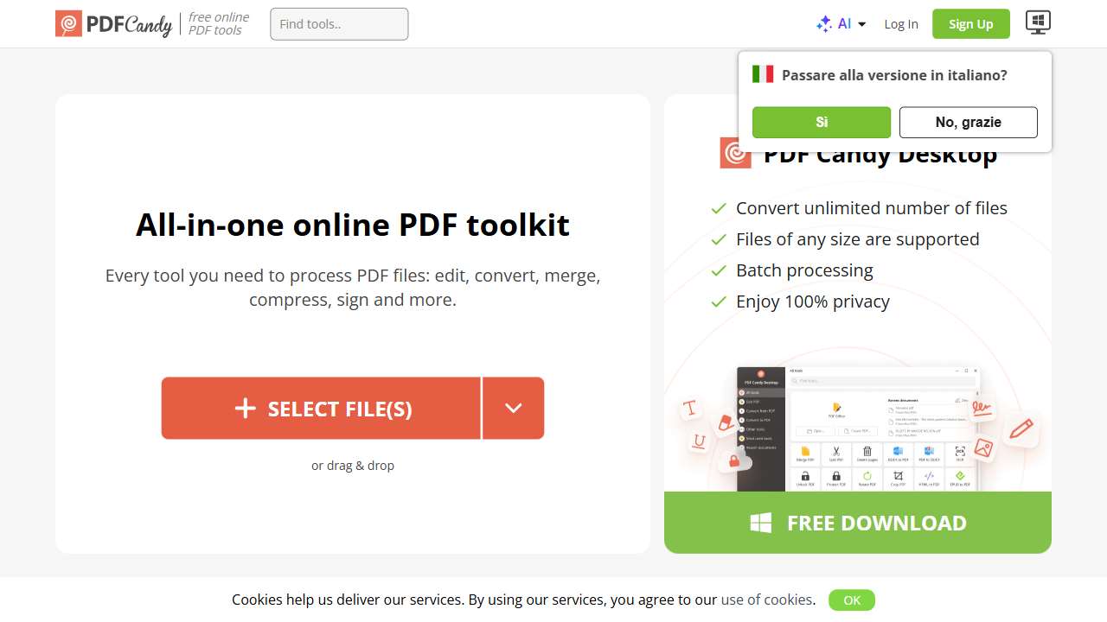Click Sì to switch to Italian version
The width and height of the screenshot is (1107, 622).
pyautogui.click(x=820, y=122)
